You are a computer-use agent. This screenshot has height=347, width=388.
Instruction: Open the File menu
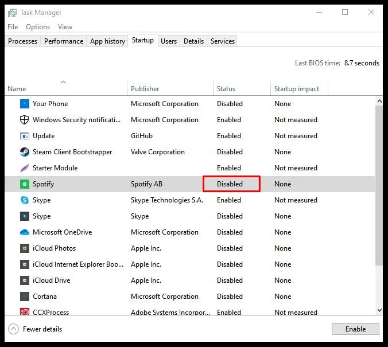click(x=13, y=27)
